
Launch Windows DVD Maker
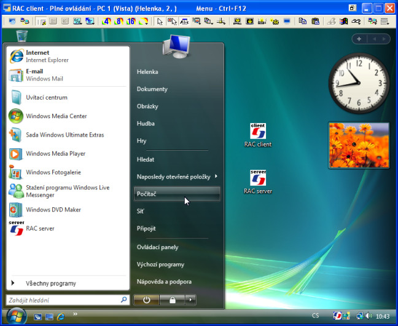(68, 210)
